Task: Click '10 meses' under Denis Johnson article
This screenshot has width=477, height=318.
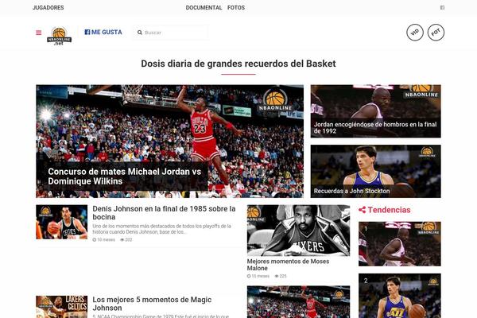Action: [x=103, y=240]
